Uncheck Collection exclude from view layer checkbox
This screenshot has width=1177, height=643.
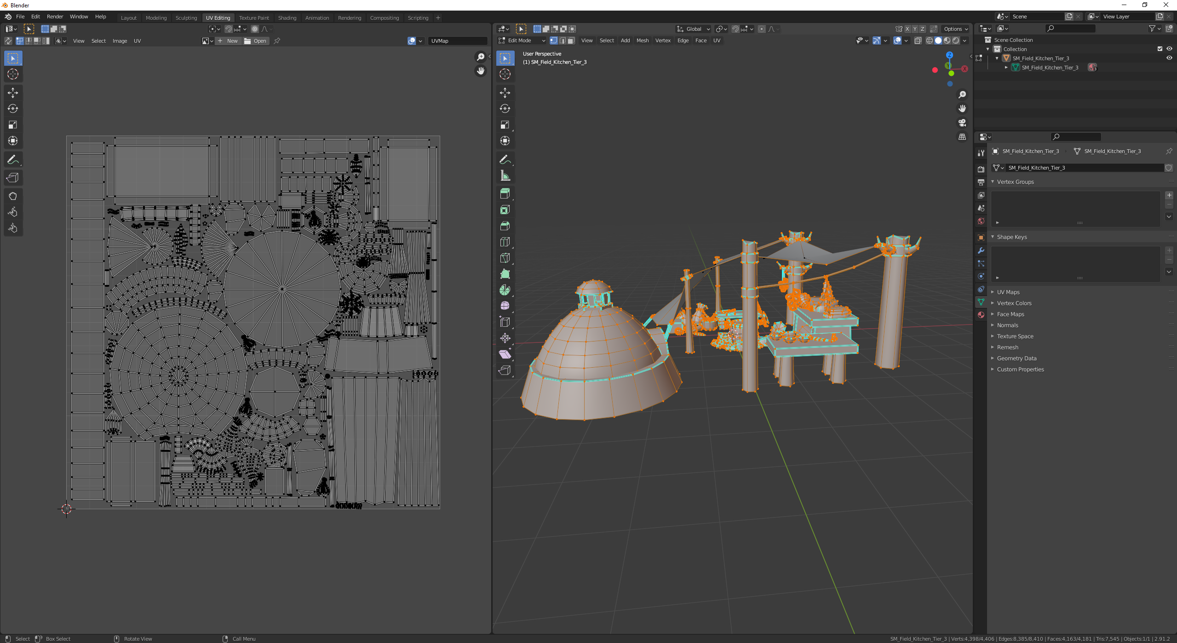tap(1160, 49)
